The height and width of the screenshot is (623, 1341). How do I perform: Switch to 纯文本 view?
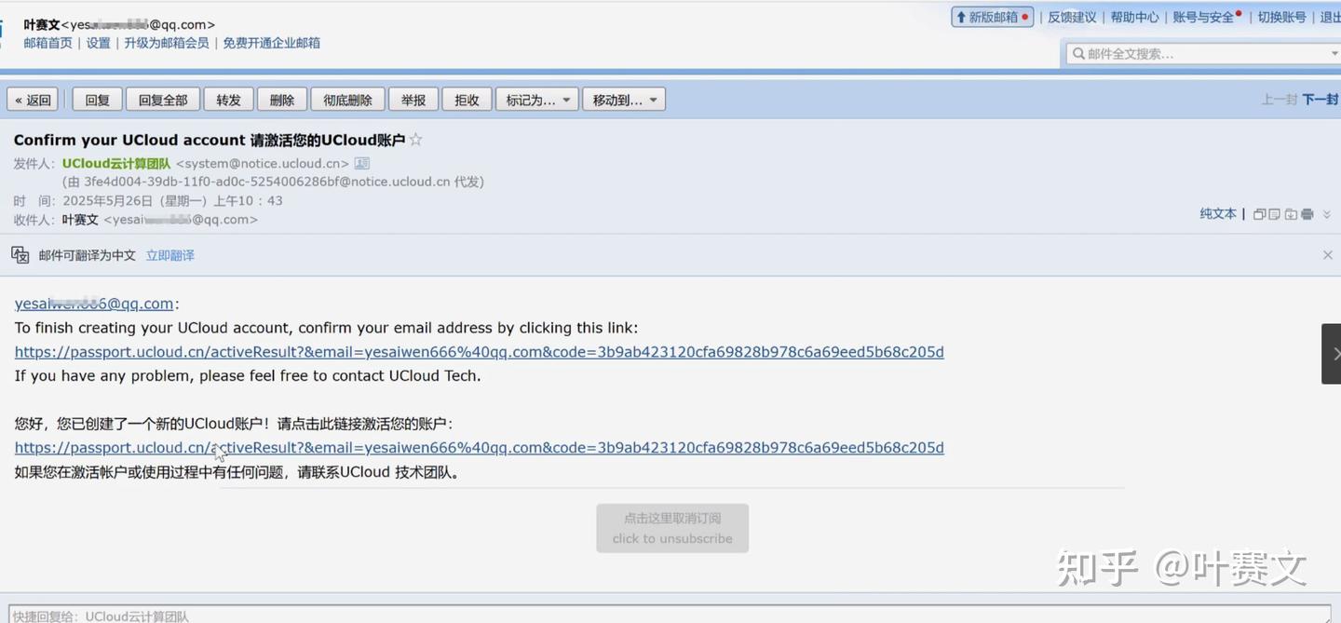[1218, 213]
